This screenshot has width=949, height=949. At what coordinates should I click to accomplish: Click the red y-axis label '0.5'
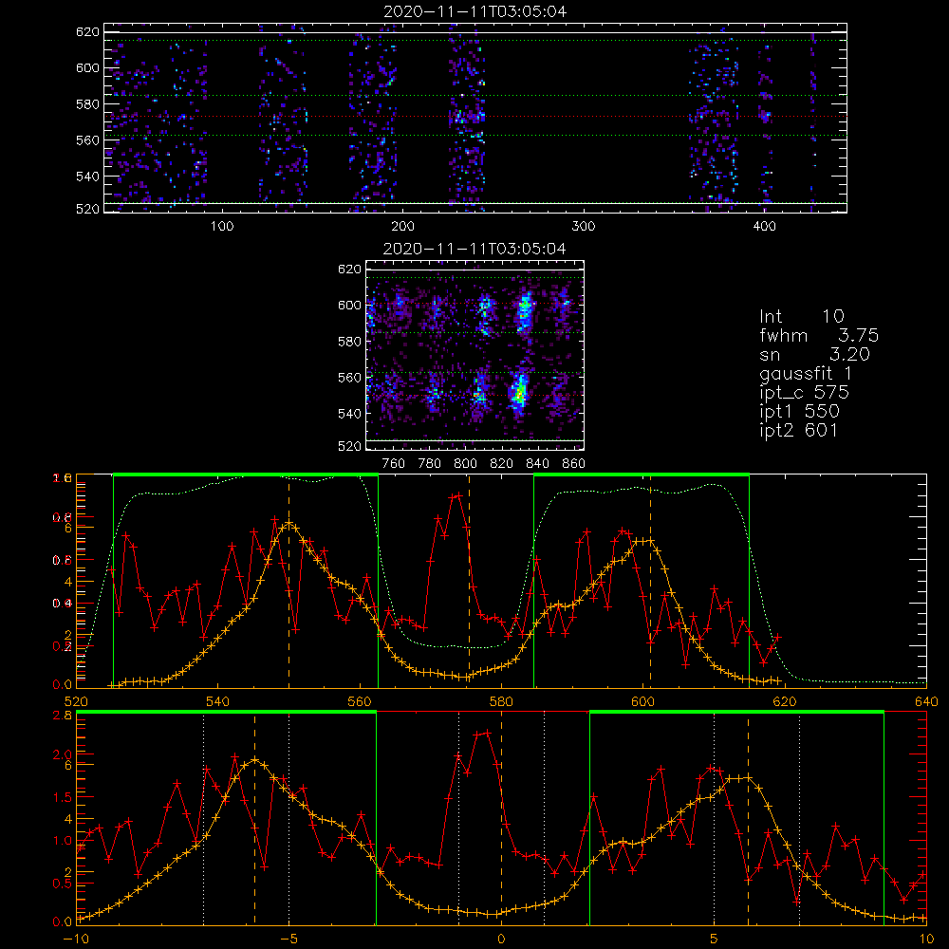(63, 884)
